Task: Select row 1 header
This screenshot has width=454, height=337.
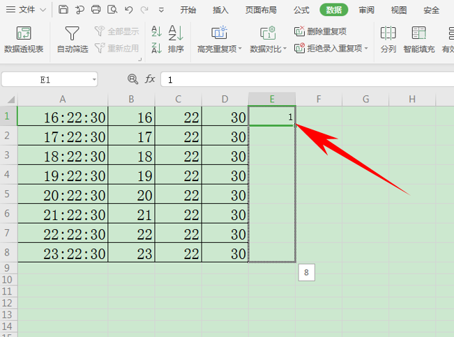Action: point(8,116)
